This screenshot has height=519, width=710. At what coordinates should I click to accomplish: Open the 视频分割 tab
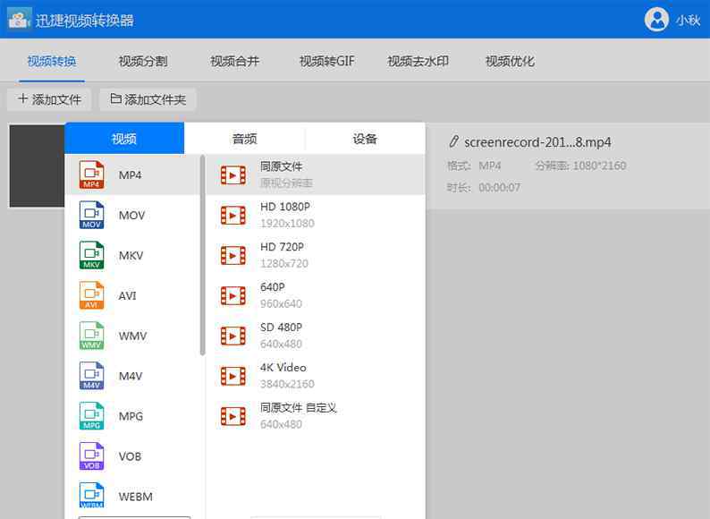pyautogui.click(x=143, y=61)
